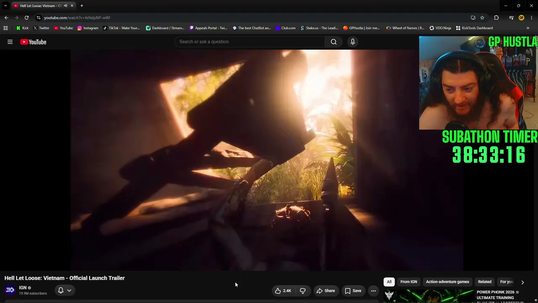Open the YouTube bookmark

[x=63, y=28]
